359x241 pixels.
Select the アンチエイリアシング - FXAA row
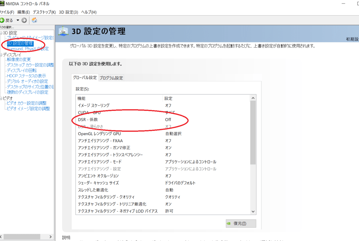click(x=163, y=141)
